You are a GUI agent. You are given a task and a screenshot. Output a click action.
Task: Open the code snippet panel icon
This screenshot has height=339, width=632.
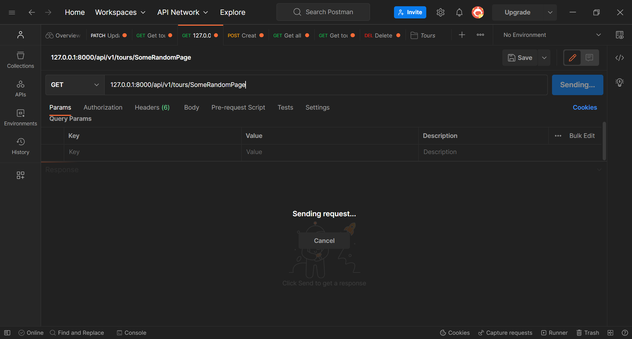coord(619,58)
